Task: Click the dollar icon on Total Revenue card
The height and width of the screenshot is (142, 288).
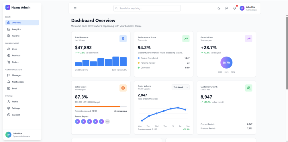Action: pyautogui.click(x=123, y=39)
